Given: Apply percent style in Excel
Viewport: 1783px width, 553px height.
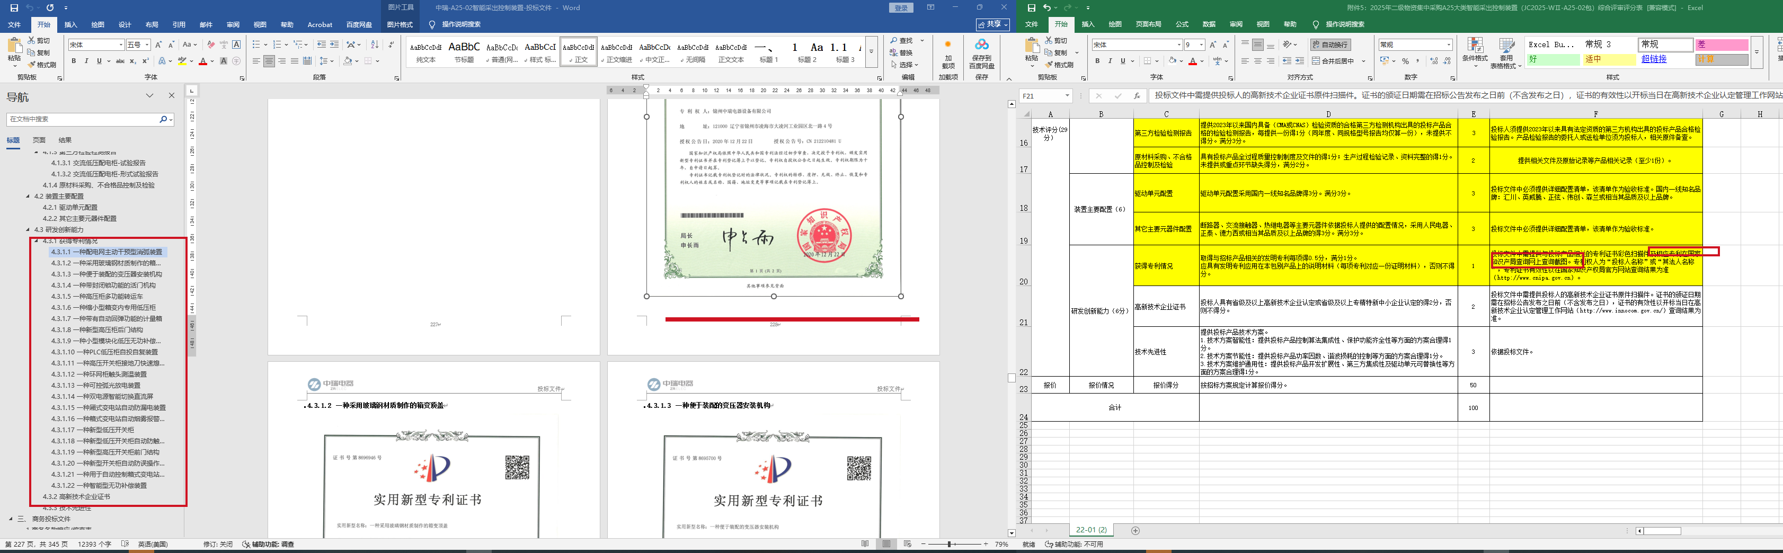Looking at the screenshot, I should [x=1405, y=61].
